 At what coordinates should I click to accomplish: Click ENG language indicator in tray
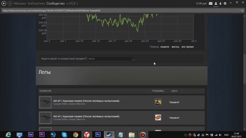pos(226,135)
